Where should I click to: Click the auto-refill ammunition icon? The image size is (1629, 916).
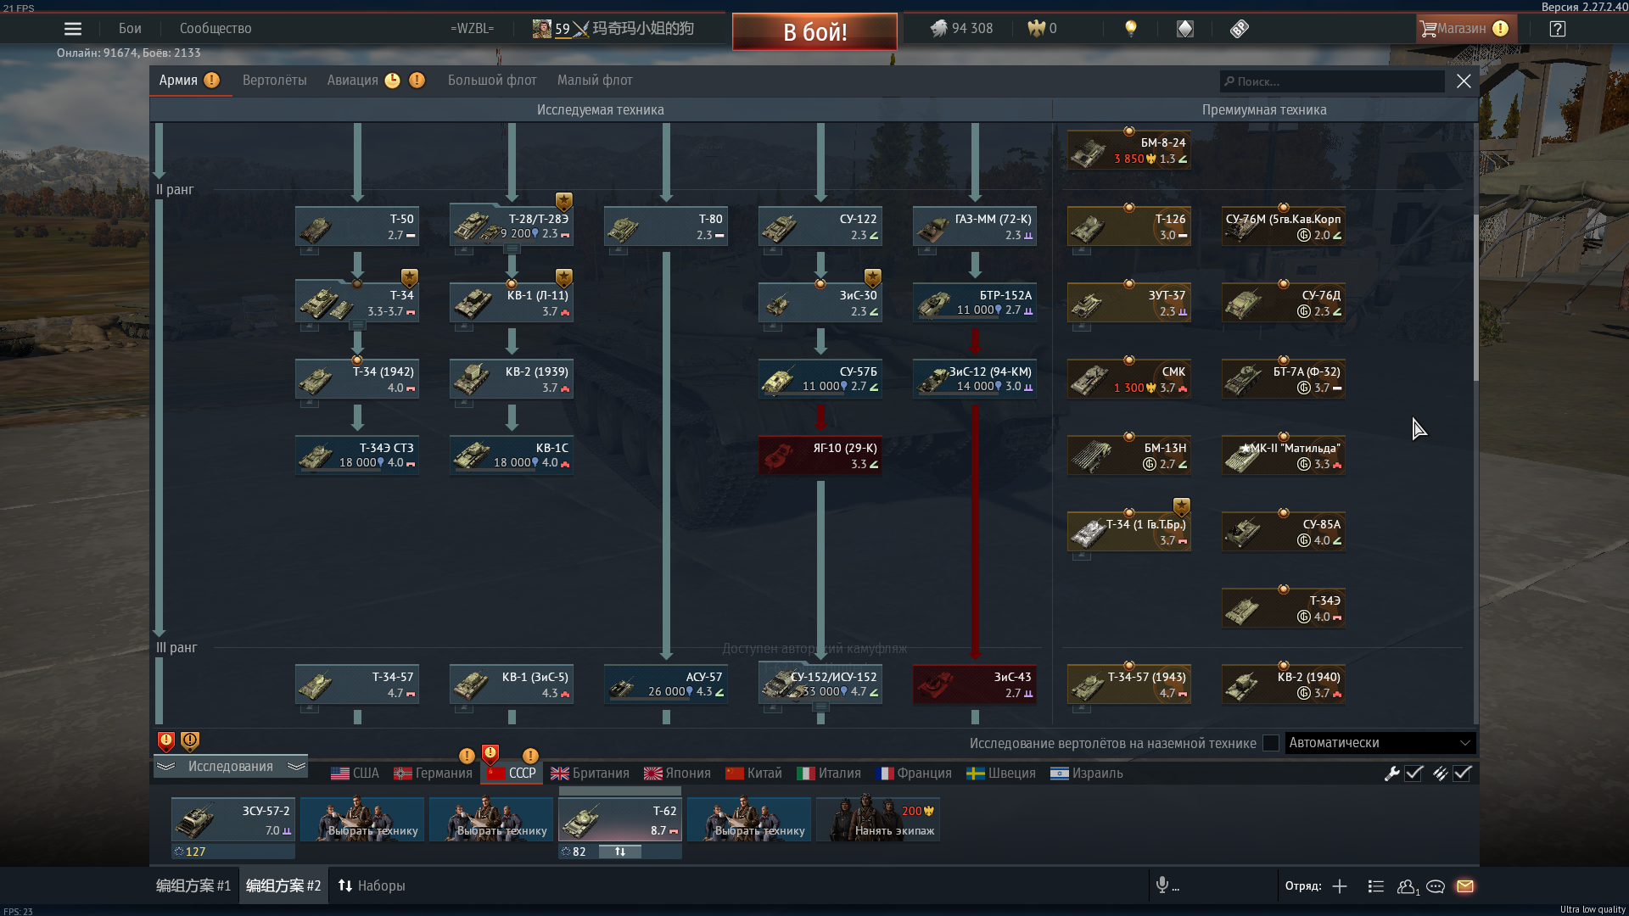(1440, 774)
